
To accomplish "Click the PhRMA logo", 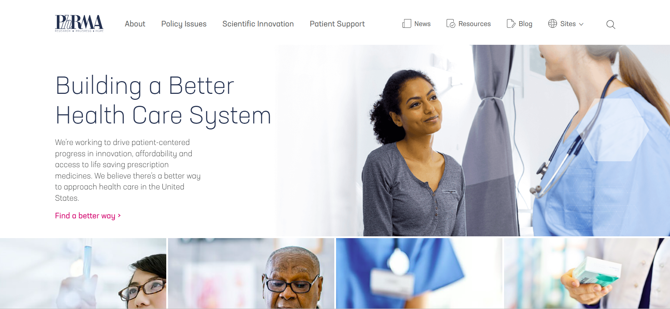I will (79, 23).
